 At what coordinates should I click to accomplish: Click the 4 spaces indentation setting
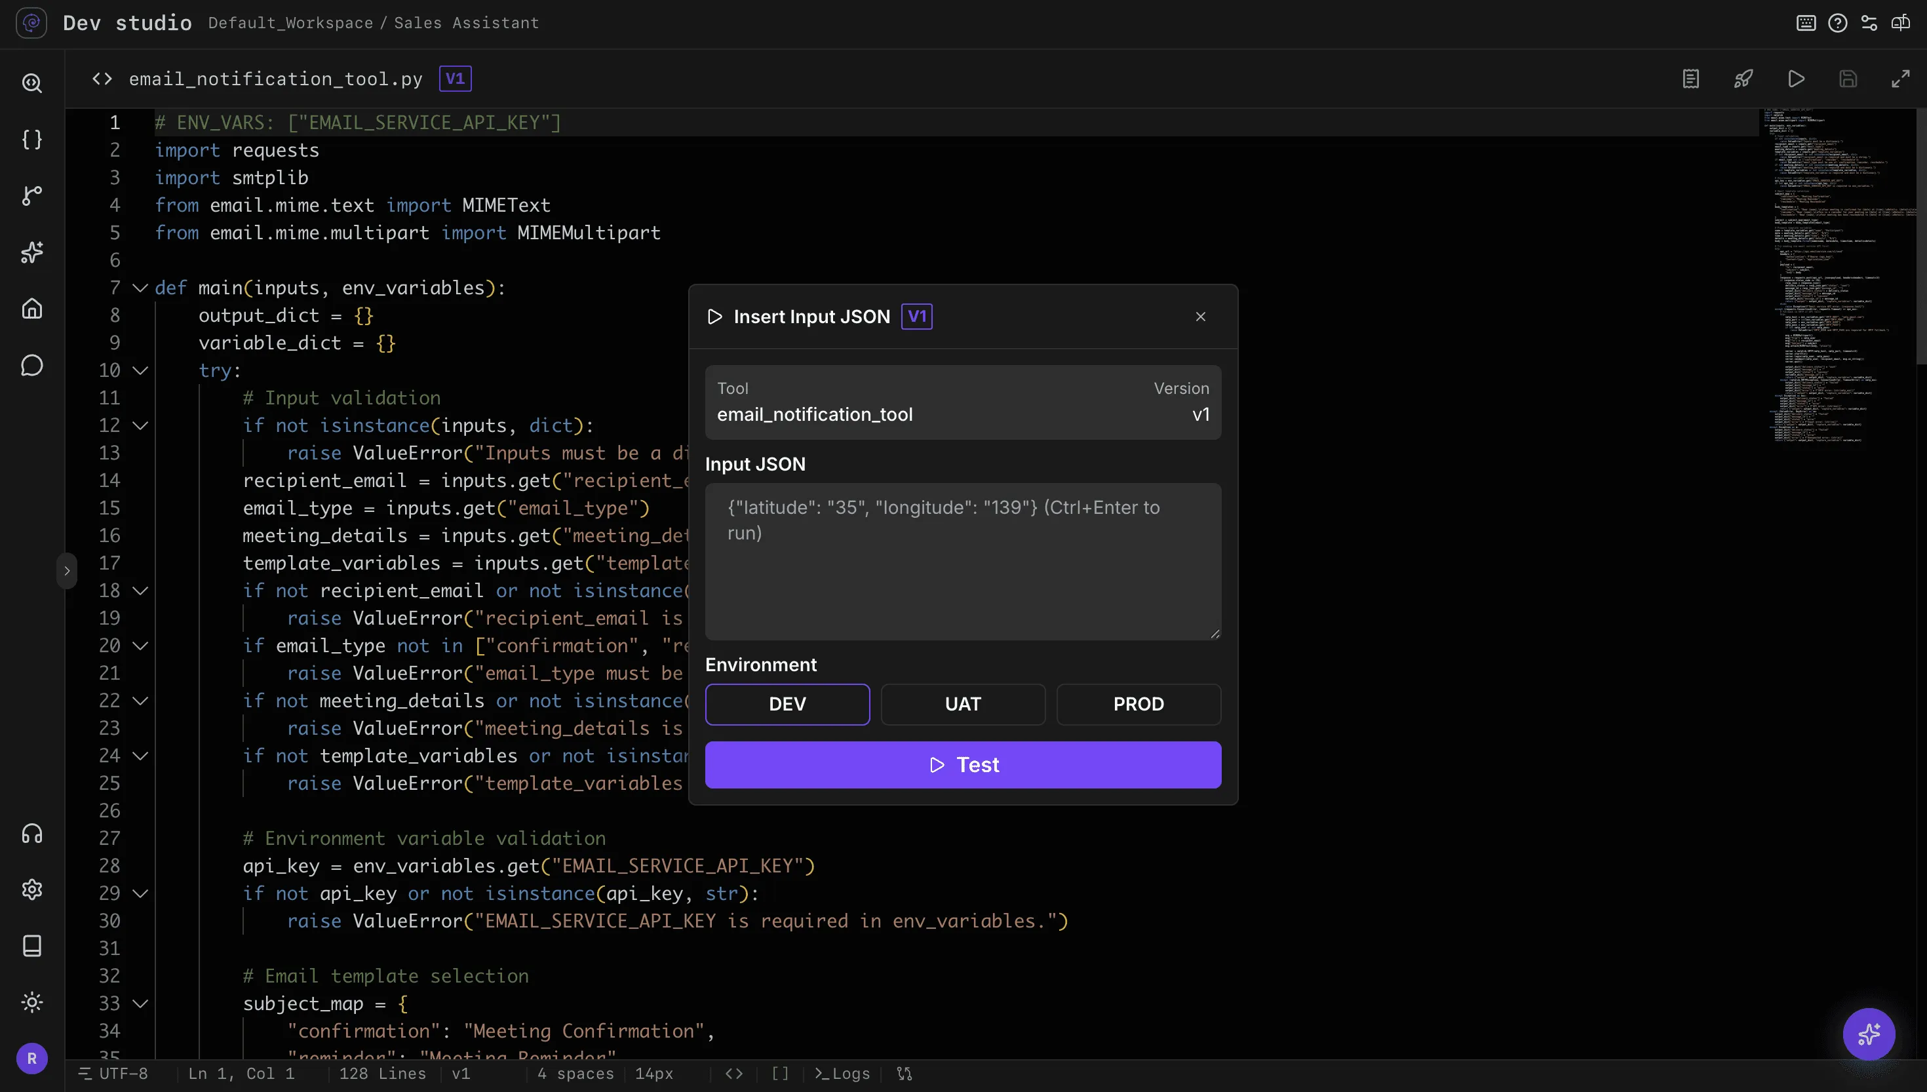575,1073
